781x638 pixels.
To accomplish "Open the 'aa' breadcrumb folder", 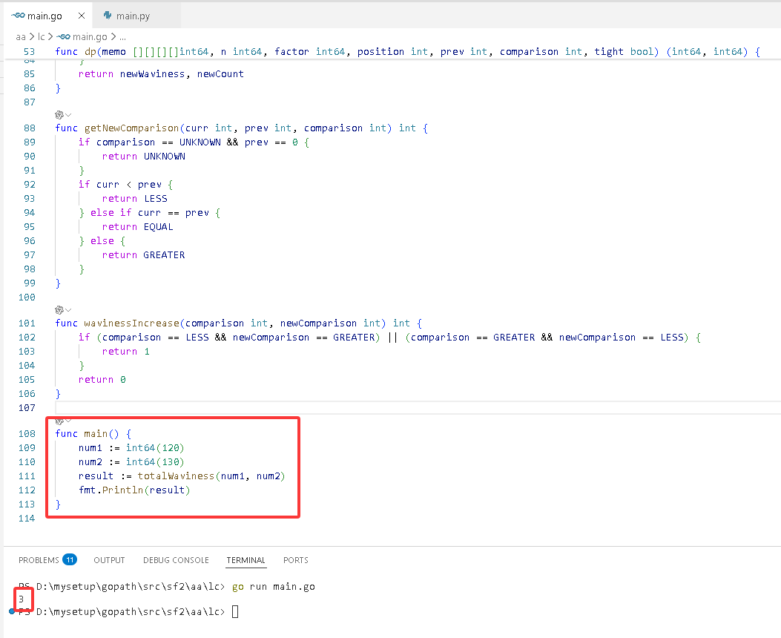I will coord(21,37).
